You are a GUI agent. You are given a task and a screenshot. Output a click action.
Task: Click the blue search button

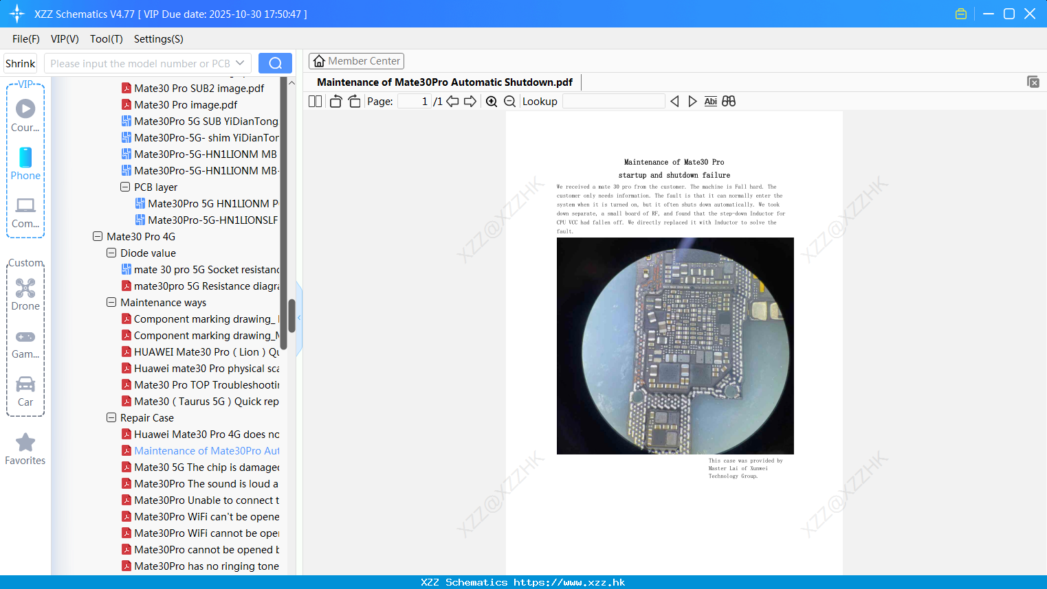point(275,63)
